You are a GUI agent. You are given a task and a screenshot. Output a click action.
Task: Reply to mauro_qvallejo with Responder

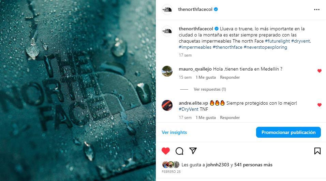click(x=230, y=77)
